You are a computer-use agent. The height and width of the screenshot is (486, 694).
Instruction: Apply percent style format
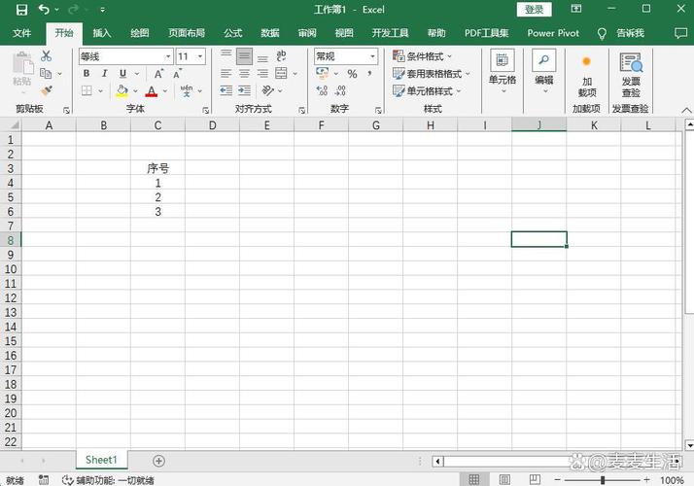click(x=352, y=74)
